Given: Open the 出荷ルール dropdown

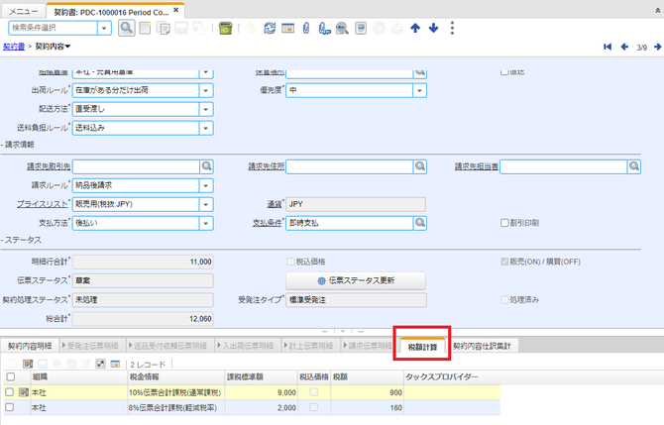Looking at the screenshot, I should click(x=206, y=90).
